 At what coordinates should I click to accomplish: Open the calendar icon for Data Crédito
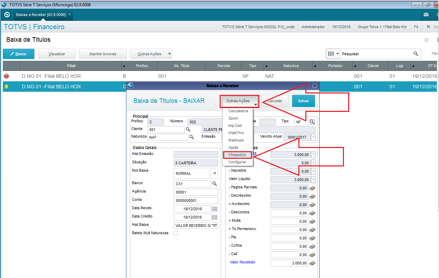[x=214, y=217]
